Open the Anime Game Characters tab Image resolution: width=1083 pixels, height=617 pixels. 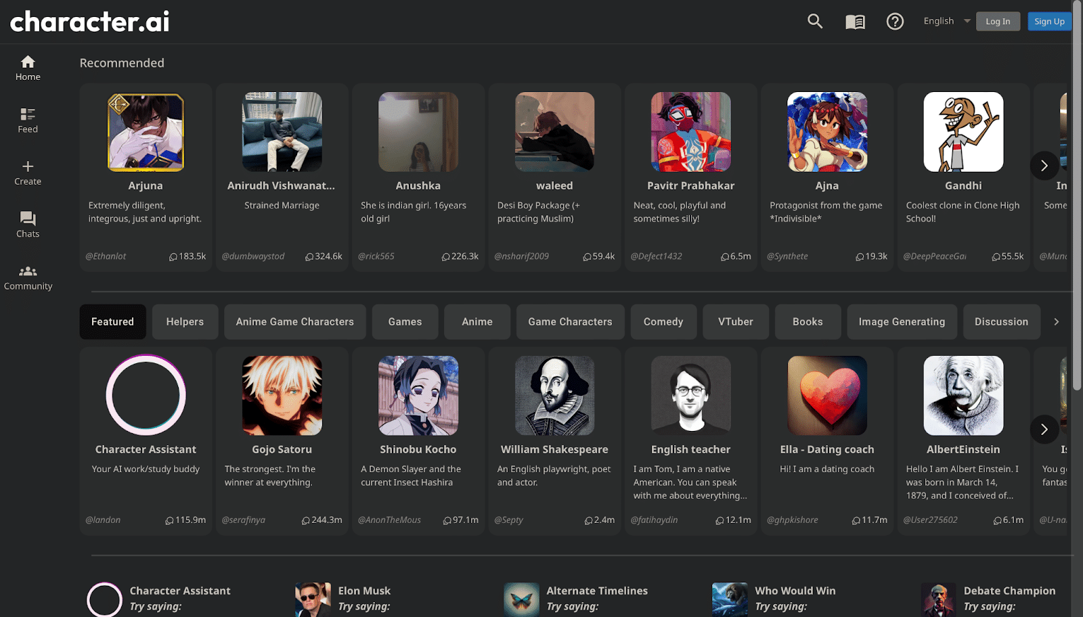295,321
